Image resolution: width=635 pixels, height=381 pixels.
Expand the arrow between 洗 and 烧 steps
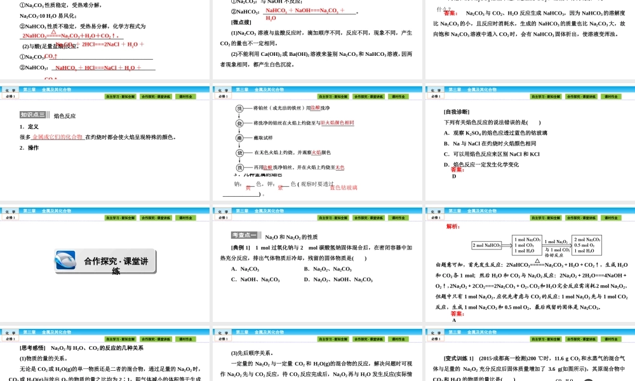point(239,116)
